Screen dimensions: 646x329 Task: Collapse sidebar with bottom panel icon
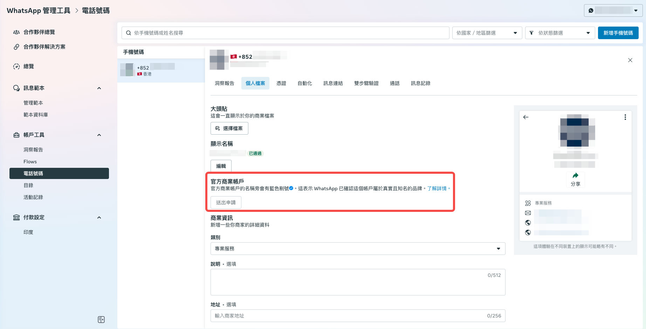coord(101,320)
